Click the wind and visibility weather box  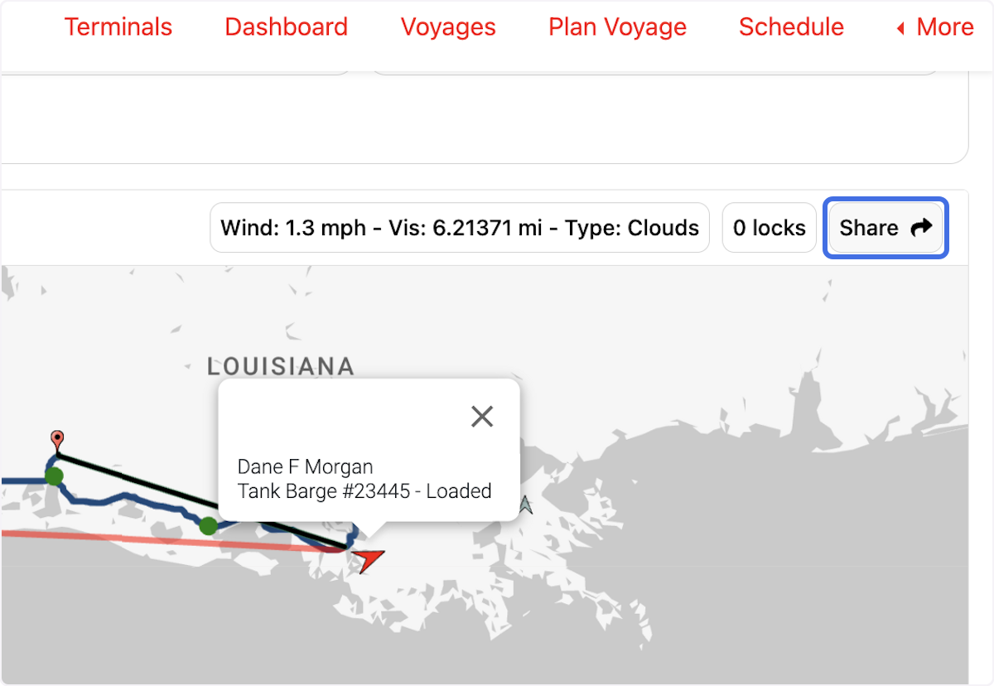tap(460, 228)
